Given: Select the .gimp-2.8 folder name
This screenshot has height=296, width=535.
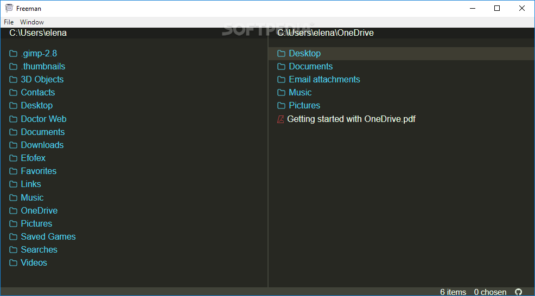Looking at the screenshot, I should click(39, 54).
